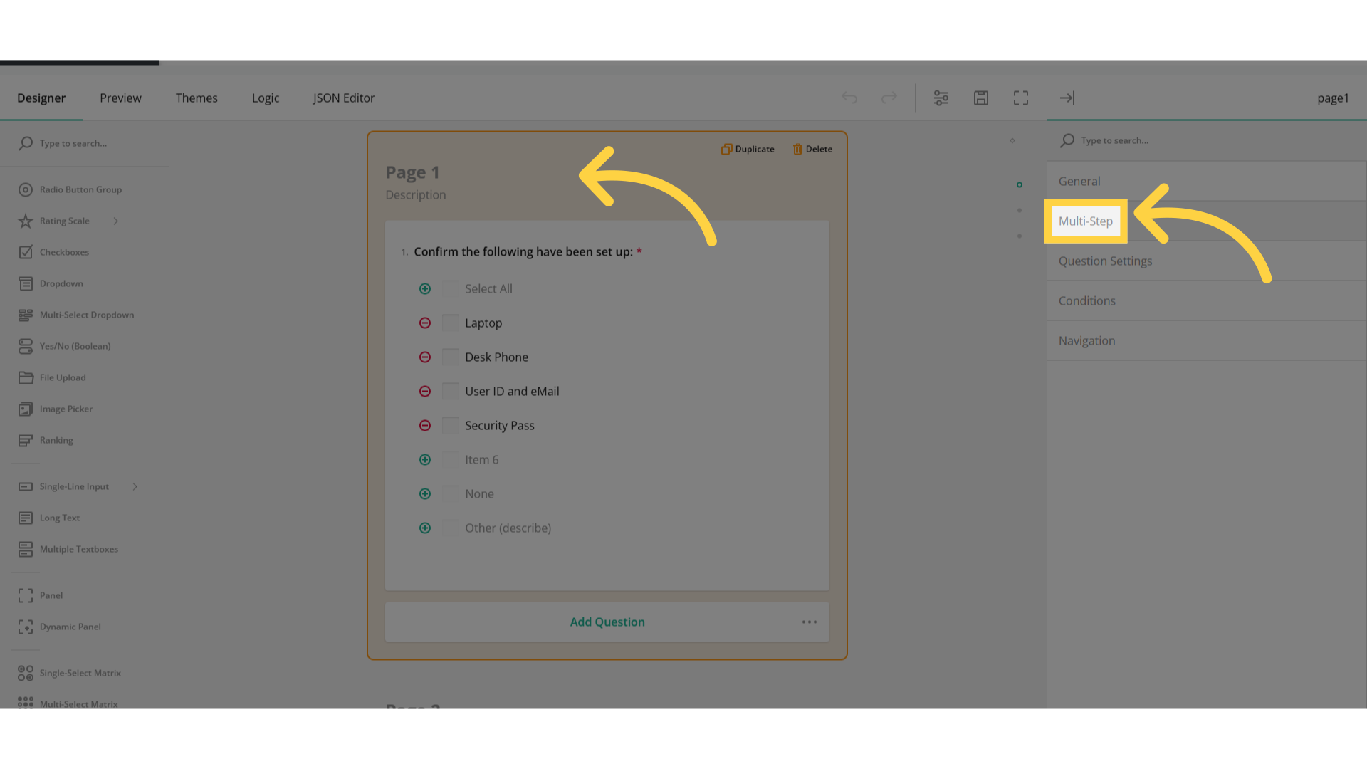
Task: Open page1 object selector
Action: tap(1333, 98)
